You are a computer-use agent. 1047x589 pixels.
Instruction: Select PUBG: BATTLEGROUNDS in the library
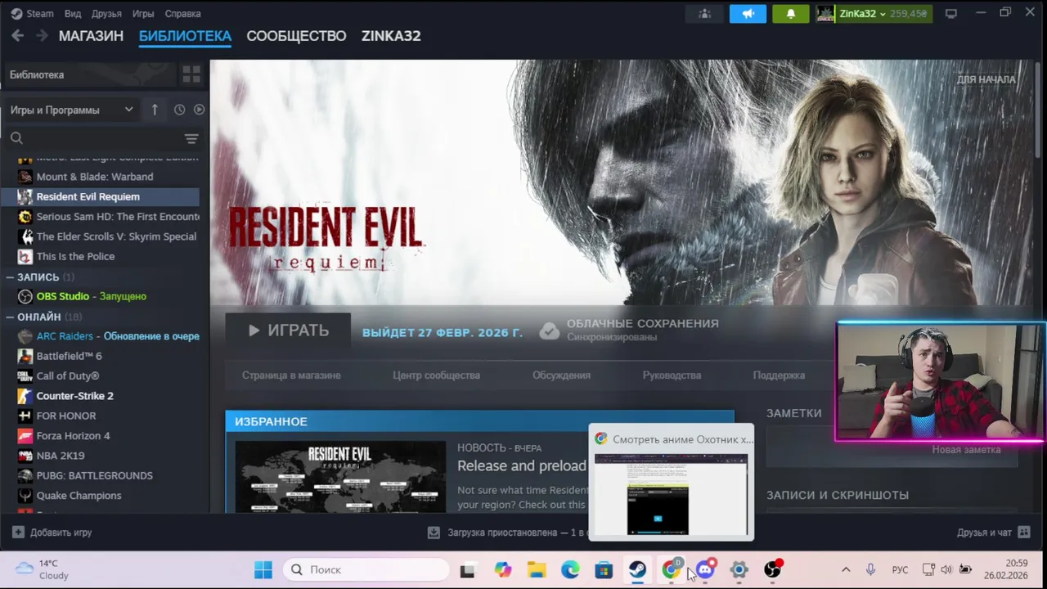point(100,475)
